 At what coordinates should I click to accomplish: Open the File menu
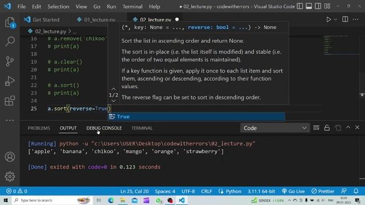point(22,6)
